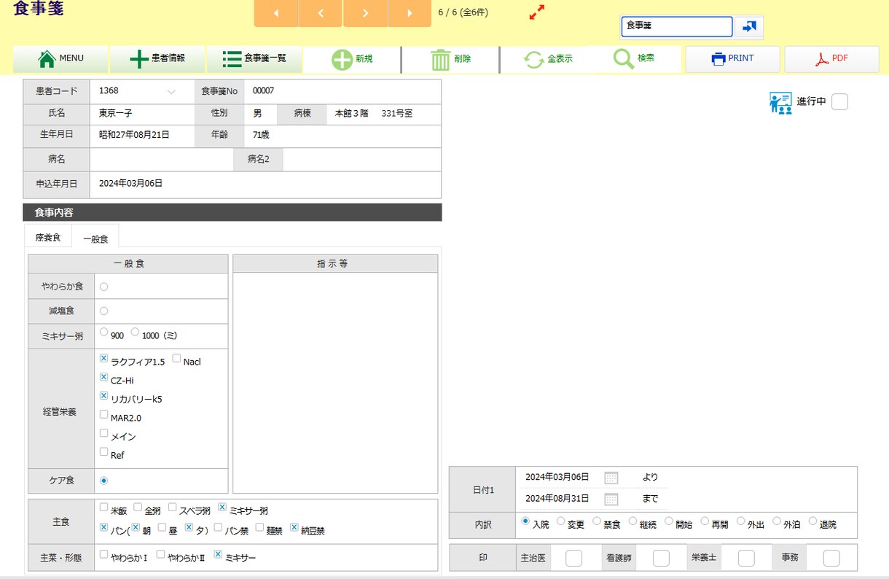Click the 申込年月日 date value
The image size is (889, 579).
point(130,184)
